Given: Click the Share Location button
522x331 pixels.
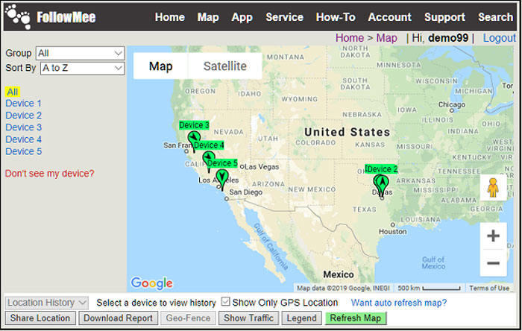Looking at the screenshot, I should 40,318.
